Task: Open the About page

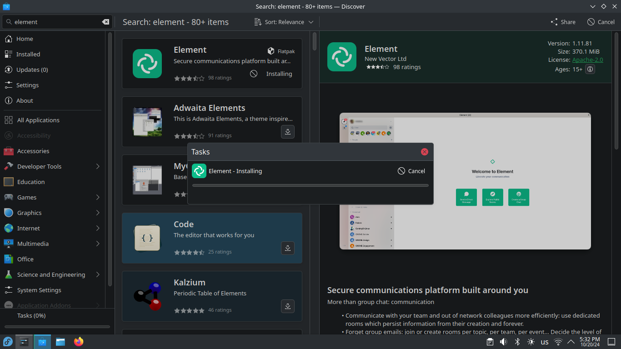Action: pyautogui.click(x=53, y=100)
